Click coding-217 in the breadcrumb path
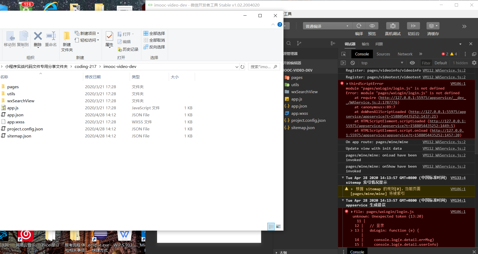The image size is (478, 254). (x=85, y=67)
